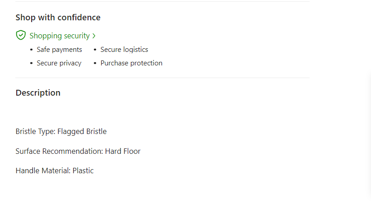Viewport: 371px width, 203px height.
Task: Select the Safe payments item
Action: (x=59, y=50)
